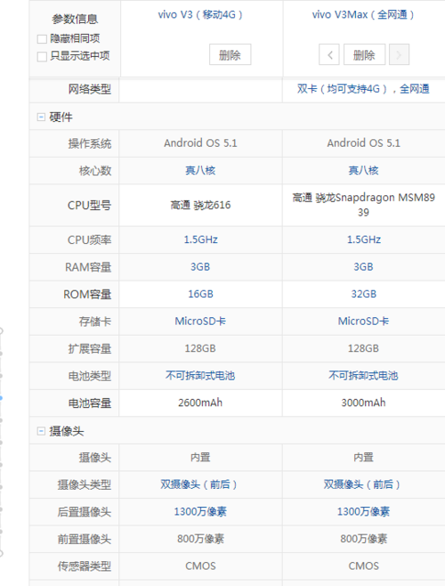
Task: Click the 32GB ROM link
Action: 363,294
